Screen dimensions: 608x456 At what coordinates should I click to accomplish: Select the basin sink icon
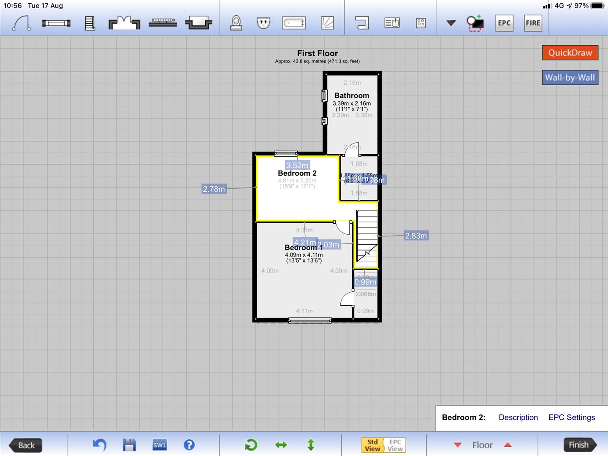point(263,23)
